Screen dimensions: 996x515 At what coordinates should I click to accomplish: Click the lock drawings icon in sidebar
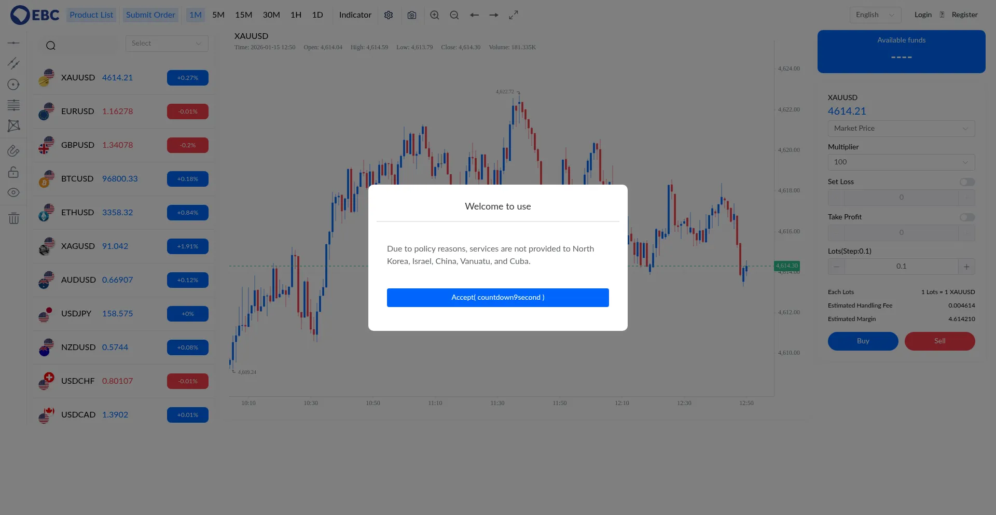pos(13,172)
